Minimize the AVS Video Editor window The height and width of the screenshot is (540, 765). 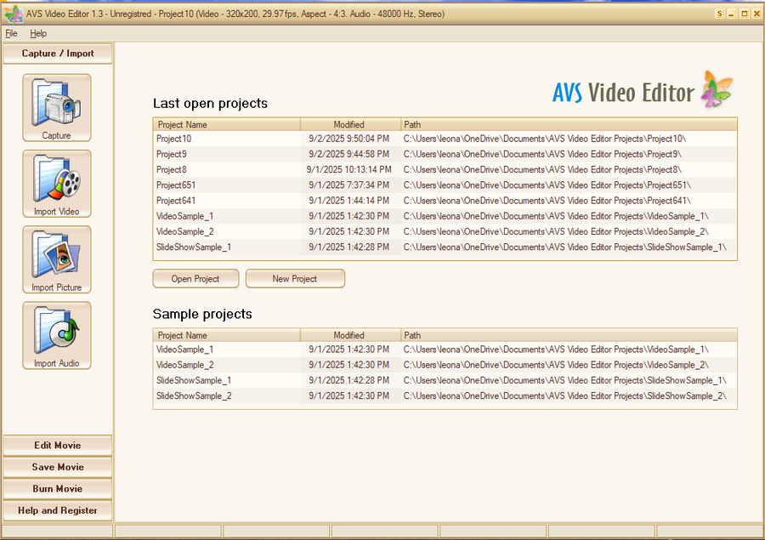[731, 14]
